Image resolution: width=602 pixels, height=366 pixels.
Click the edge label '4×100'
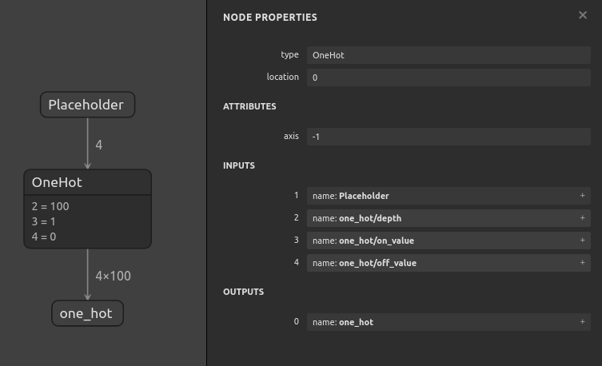coord(114,276)
